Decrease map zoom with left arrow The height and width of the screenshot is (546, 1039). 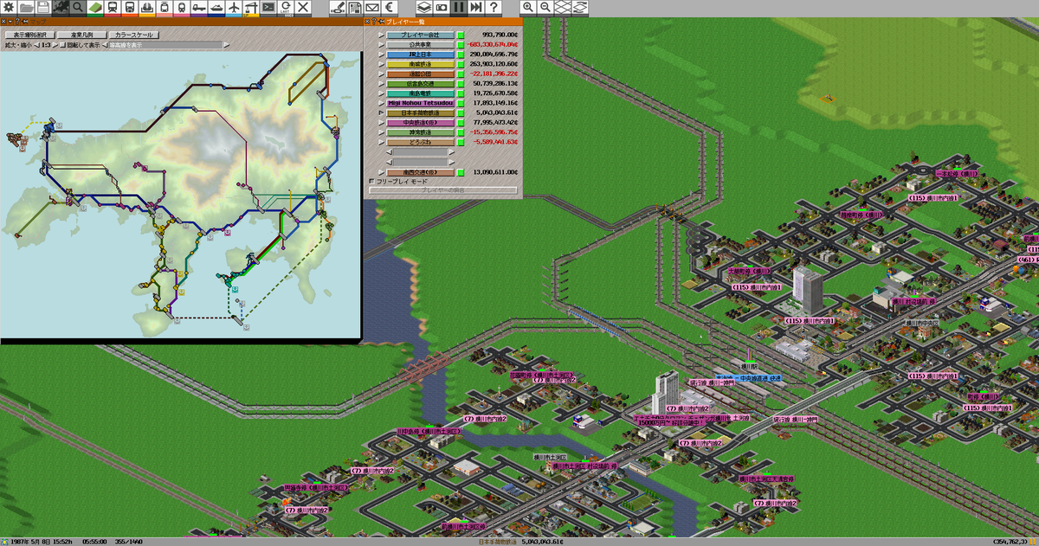click(36, 45)
